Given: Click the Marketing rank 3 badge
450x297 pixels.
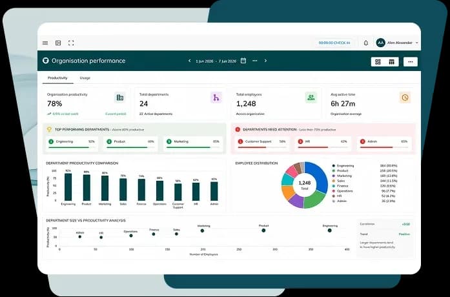Looking at the screenshot, I should 169,141.
